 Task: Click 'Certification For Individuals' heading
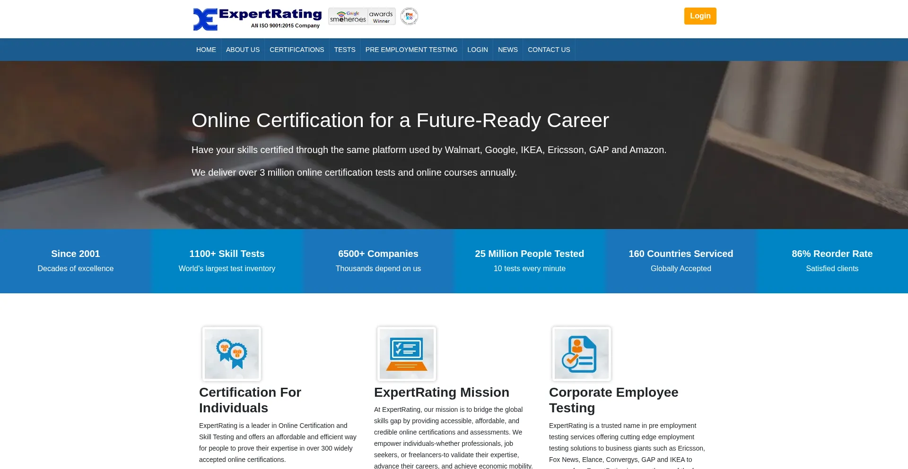tap(250, 400)
